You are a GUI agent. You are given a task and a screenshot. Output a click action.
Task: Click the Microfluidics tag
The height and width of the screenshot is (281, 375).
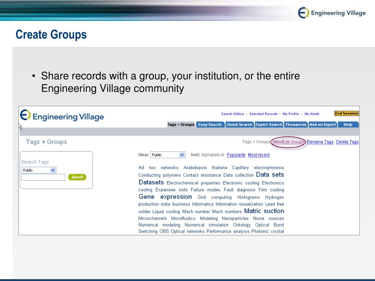(183, 218)
